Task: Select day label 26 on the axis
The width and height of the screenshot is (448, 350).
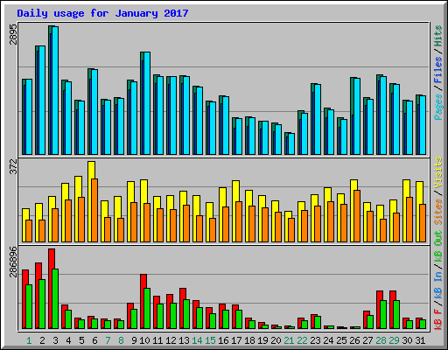Action: pyautogui.click(x=354, y=340)
